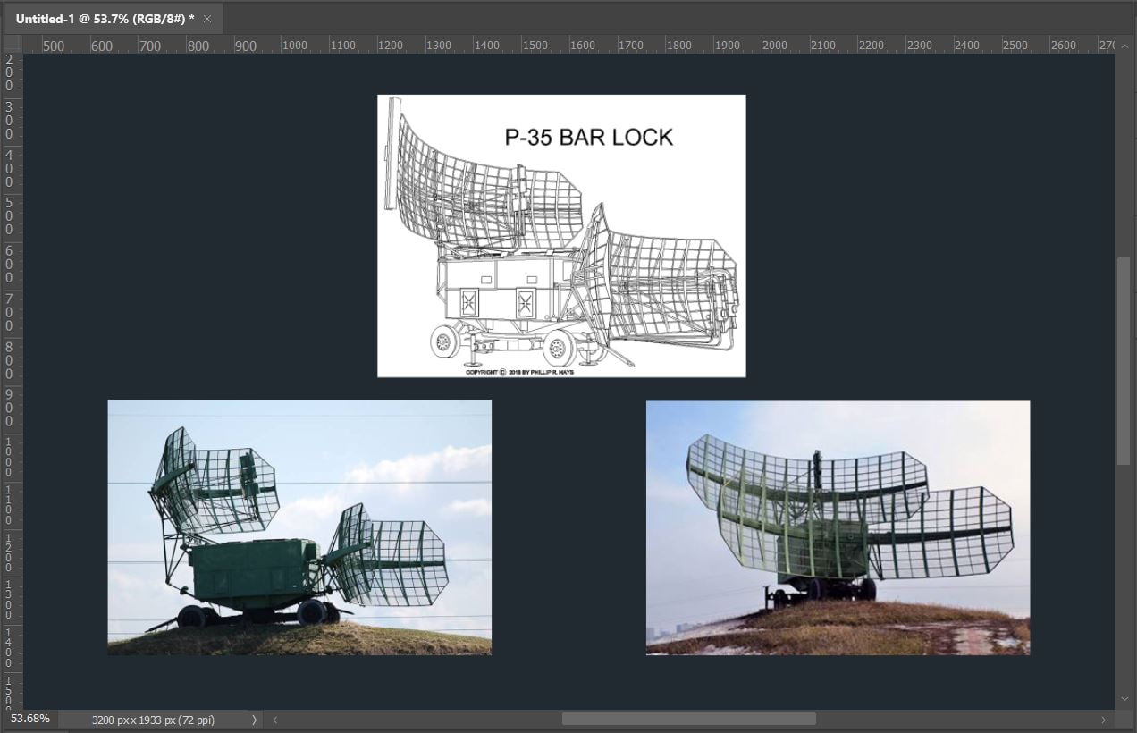Screen dimensions: 1137x733
Task: Click the copyright text under the drawing
Action: click(x=519, y=372)
